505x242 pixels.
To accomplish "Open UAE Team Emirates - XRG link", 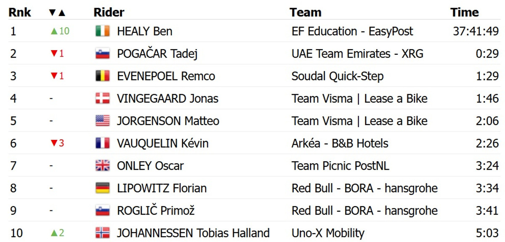I will click(x=357, y=54).
